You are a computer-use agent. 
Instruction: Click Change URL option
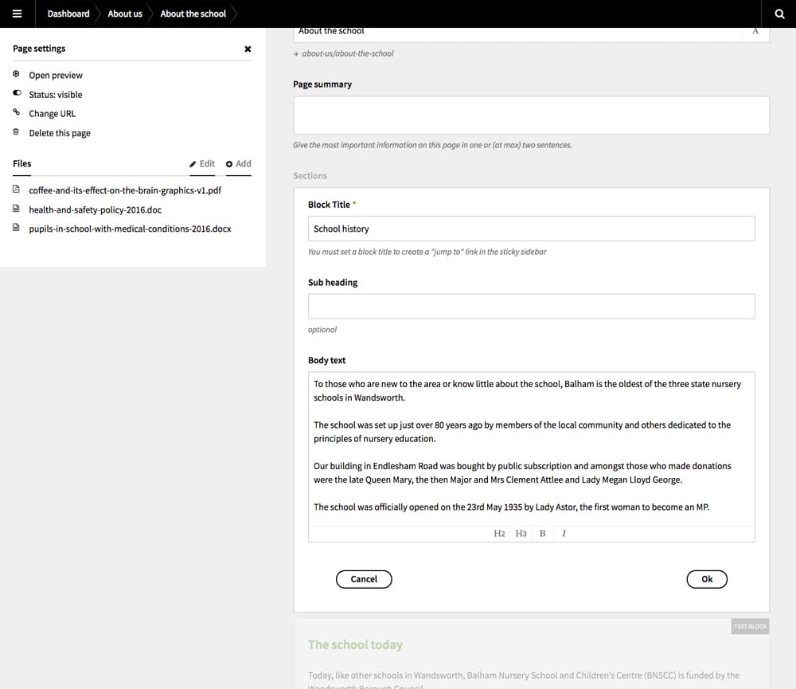point(52,114)
